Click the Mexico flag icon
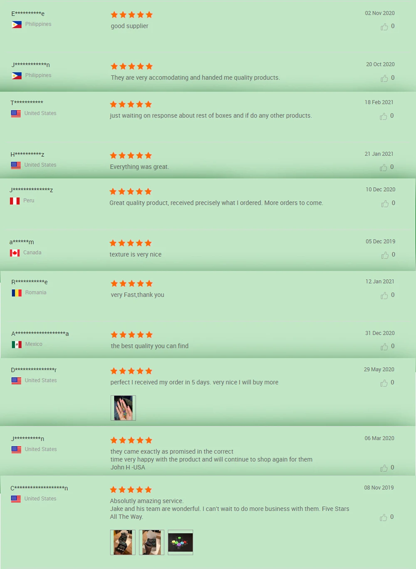 click(x=17, y=344)
